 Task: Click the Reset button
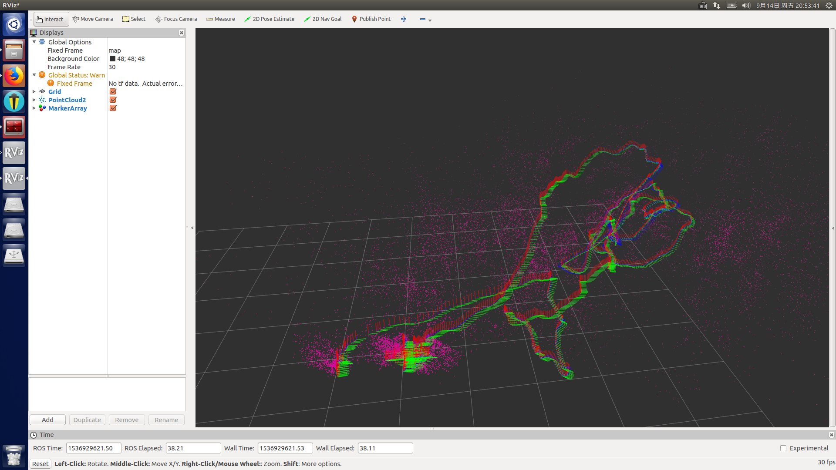point(40,464)
